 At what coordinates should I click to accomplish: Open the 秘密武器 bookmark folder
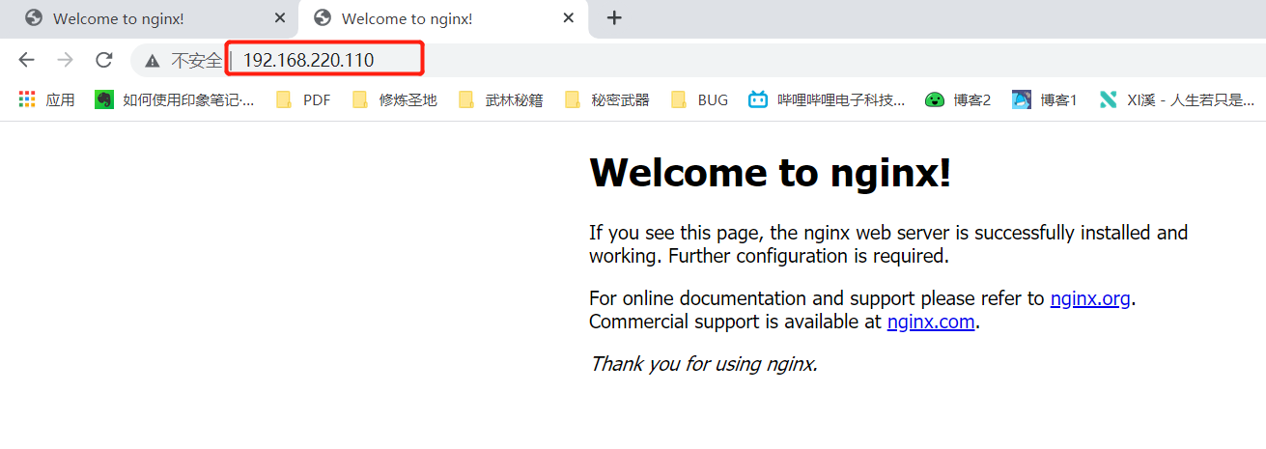click(x=606, y=98)
